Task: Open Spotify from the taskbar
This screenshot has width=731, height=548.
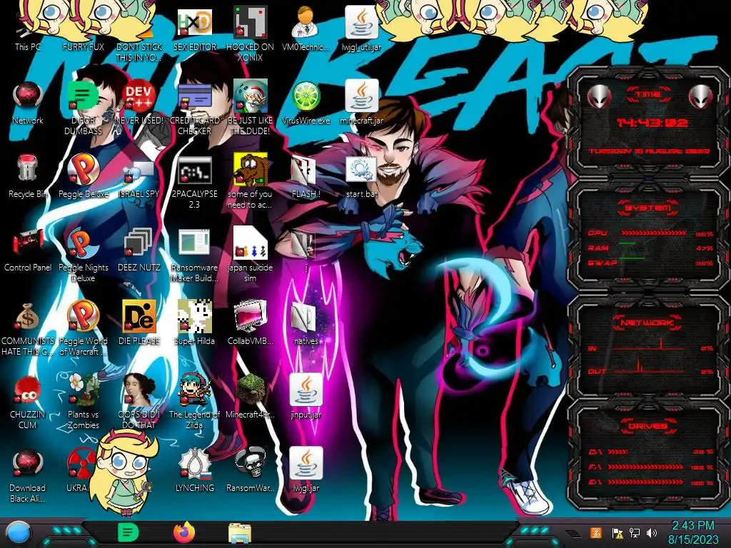Action: pos(128,532)
